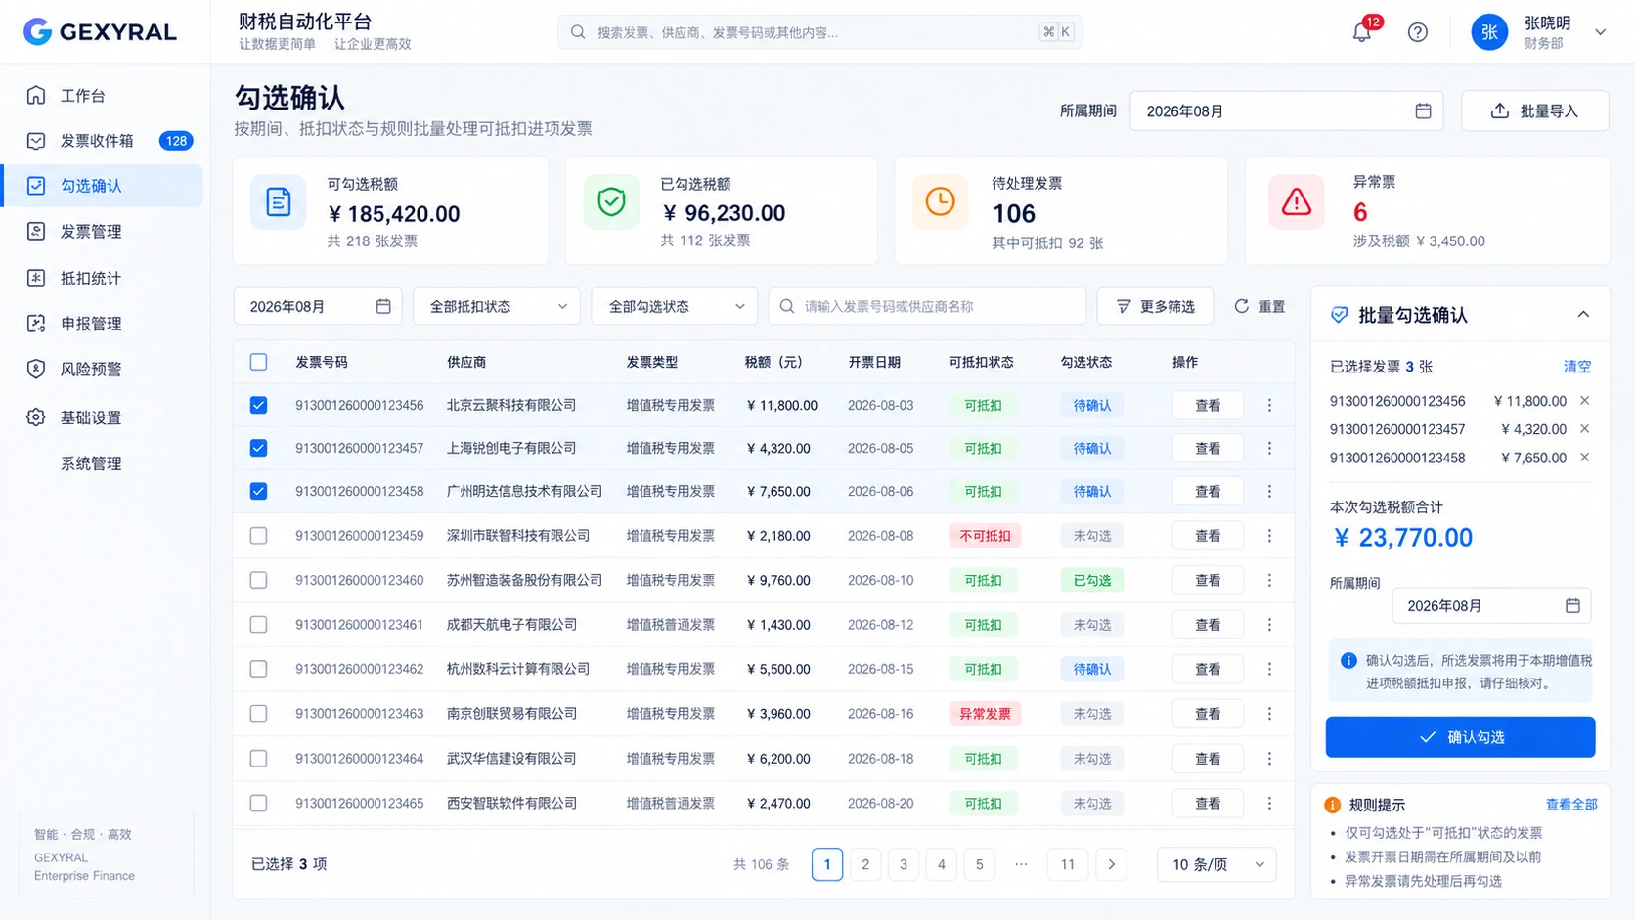
Task: Click the global search field
Action: pos(819,32)
